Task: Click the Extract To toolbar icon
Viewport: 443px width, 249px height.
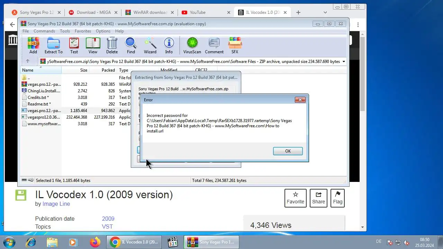Action: click(x=53, y=46)
